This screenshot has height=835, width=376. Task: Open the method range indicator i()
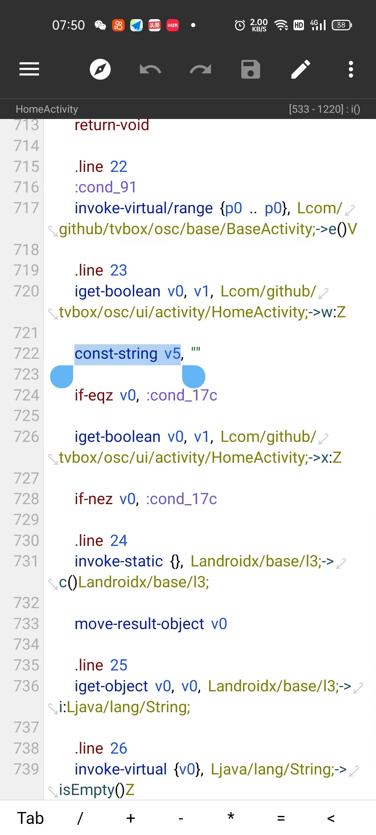click(x=324, y=109)
